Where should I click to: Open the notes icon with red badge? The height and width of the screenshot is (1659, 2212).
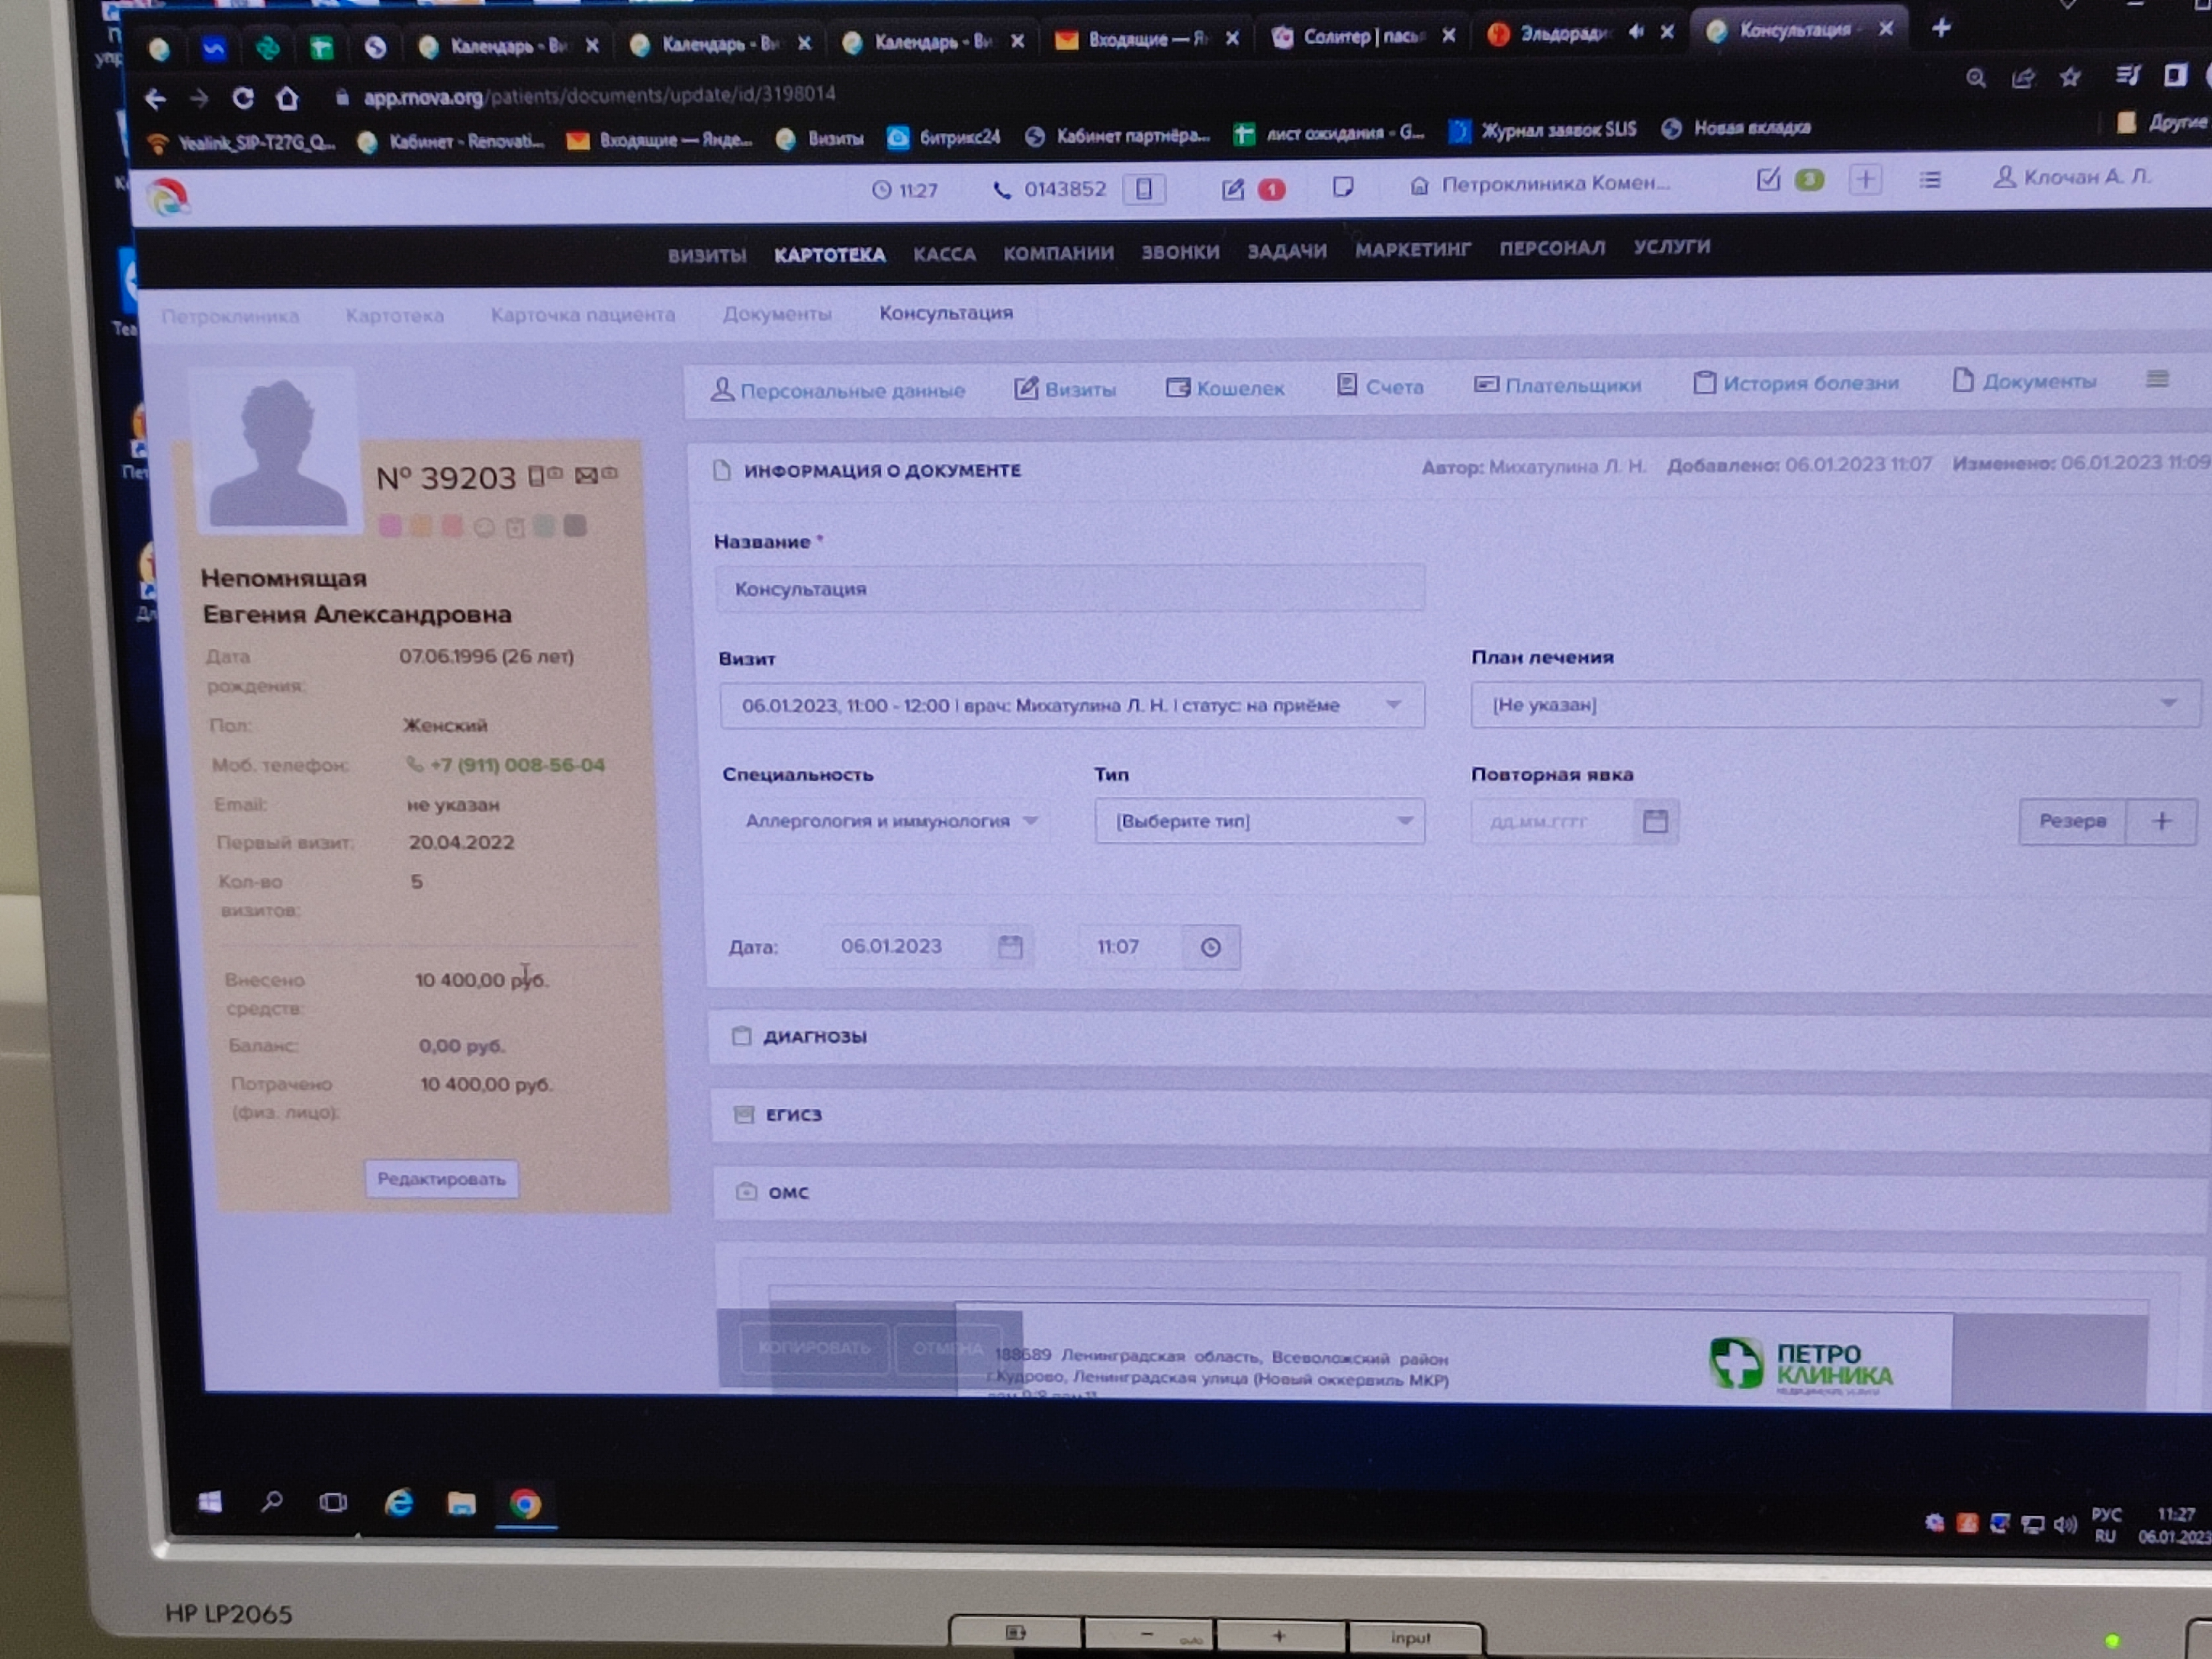tap(1233, 189)
